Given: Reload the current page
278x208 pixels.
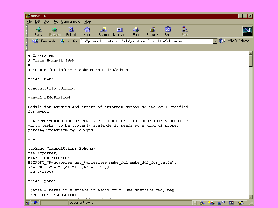Looking at the screenshot, I should (71, 31).
